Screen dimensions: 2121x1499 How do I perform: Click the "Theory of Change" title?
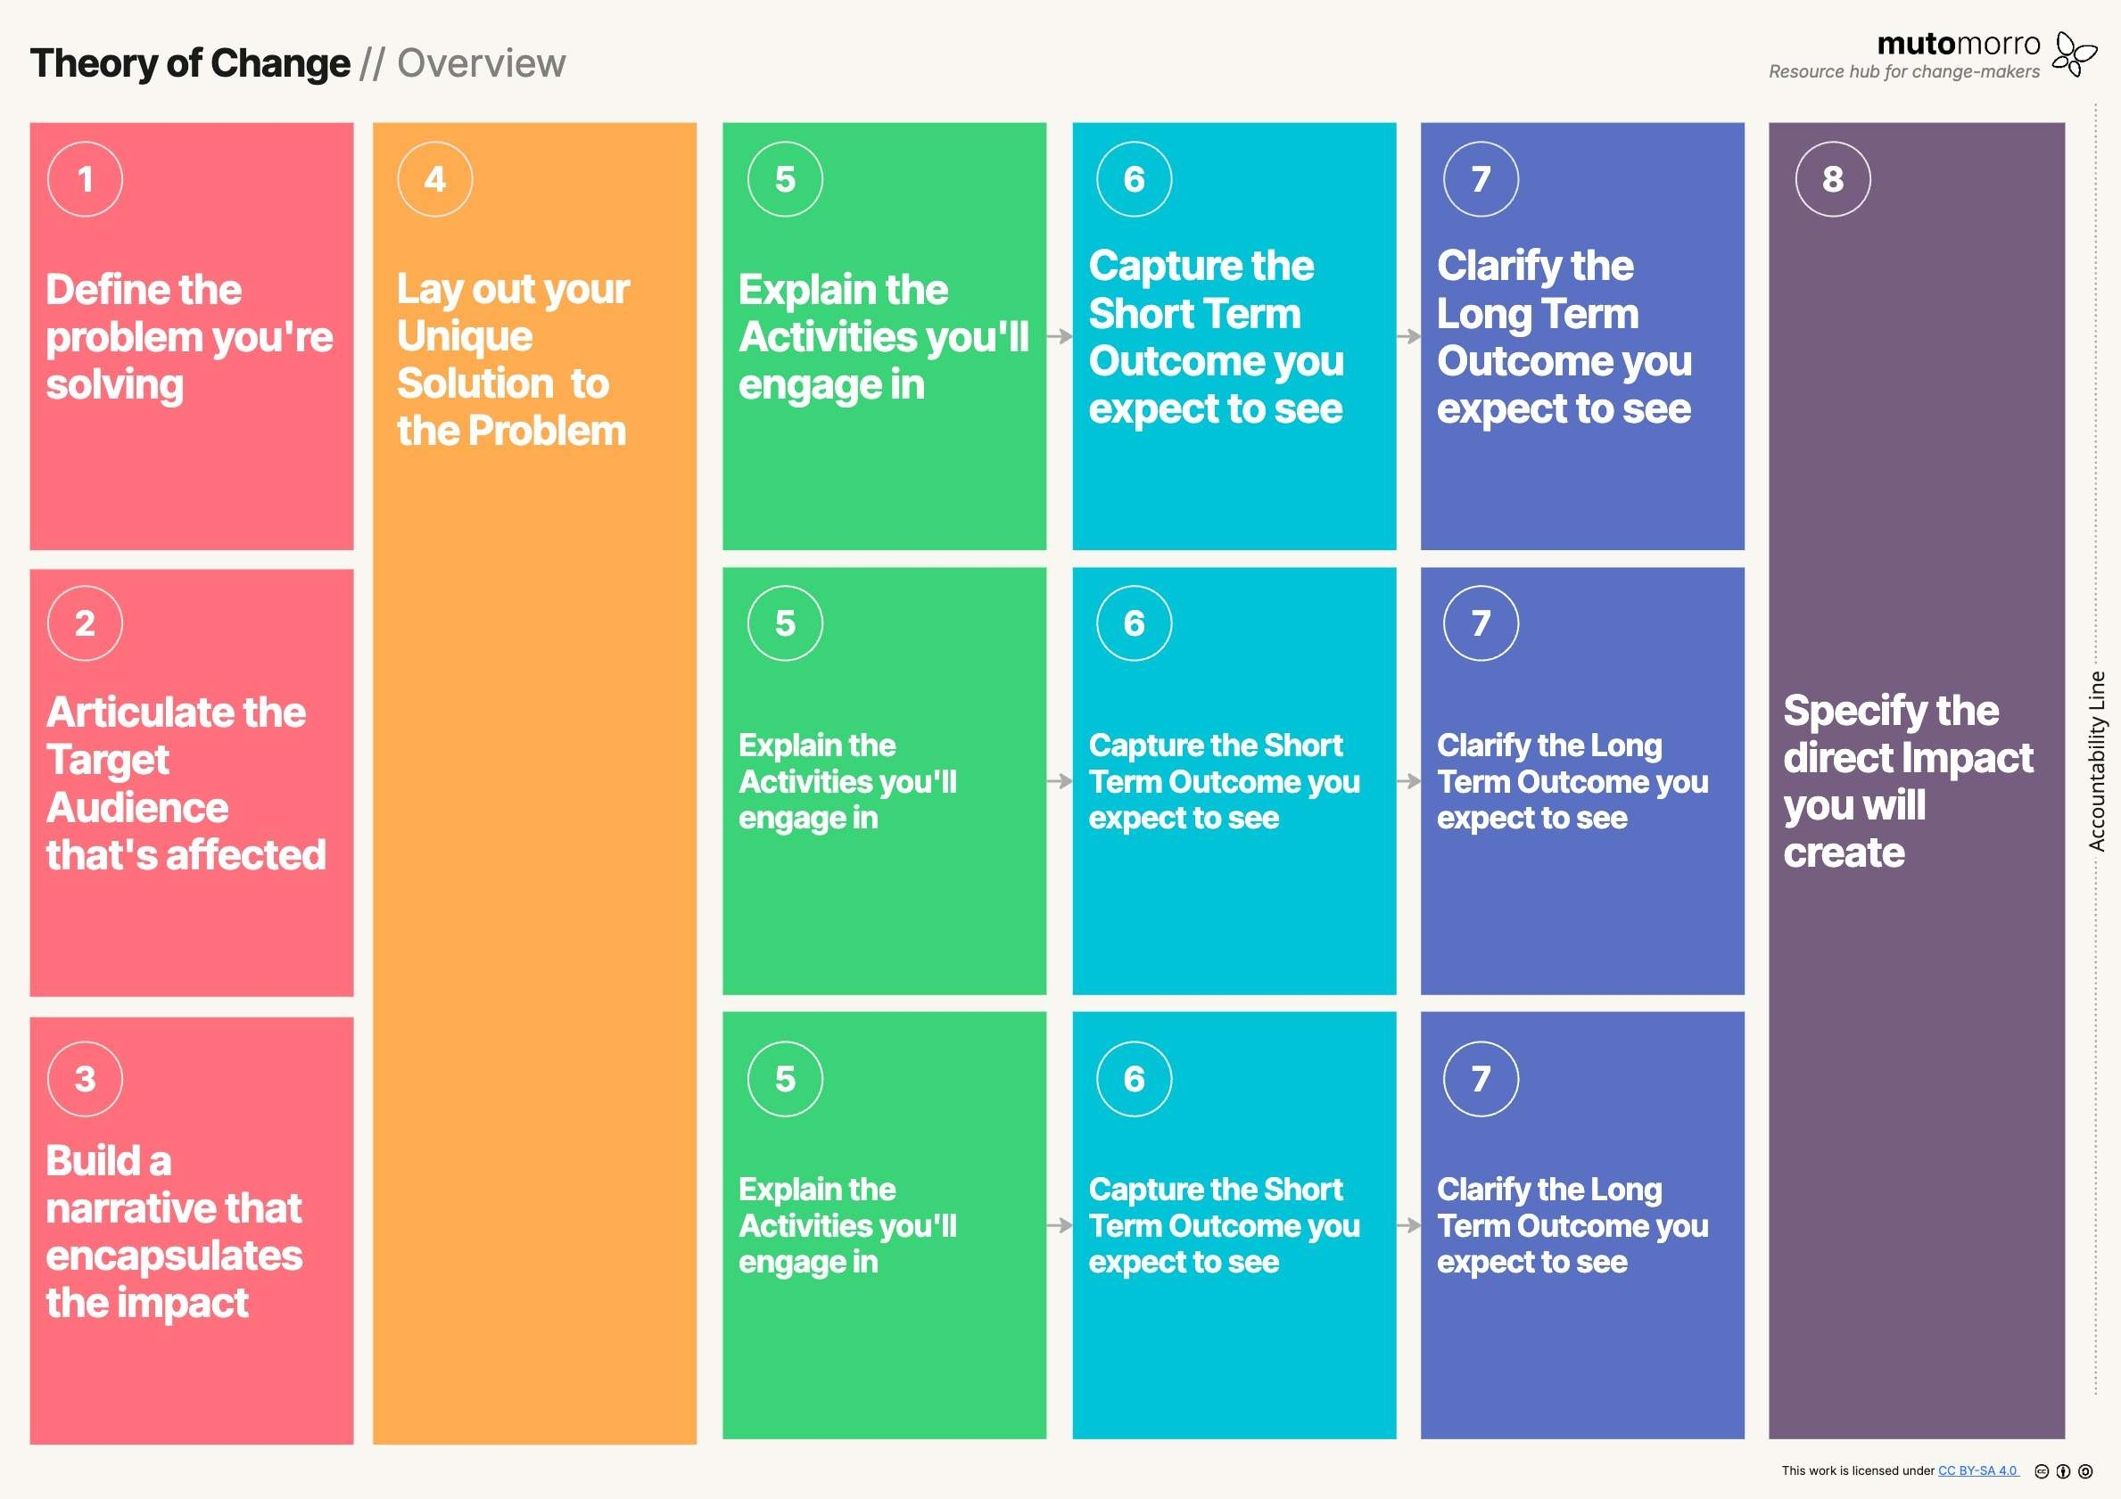pyautogui.click(x=190, y=63)
